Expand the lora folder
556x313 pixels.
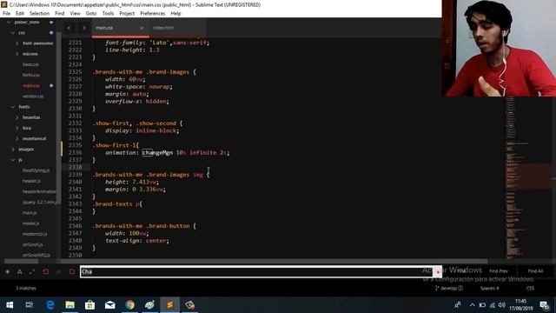click(x=17, y=128)
